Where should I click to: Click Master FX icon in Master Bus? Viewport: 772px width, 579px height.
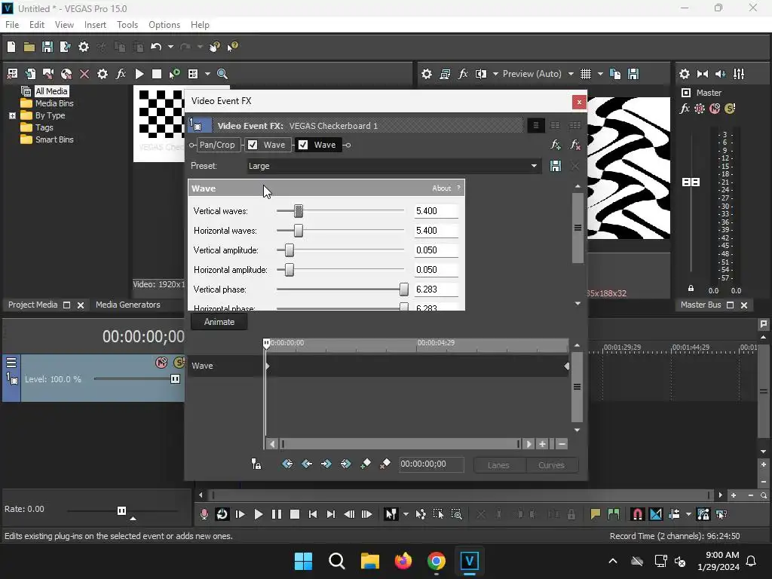(685, 109)
